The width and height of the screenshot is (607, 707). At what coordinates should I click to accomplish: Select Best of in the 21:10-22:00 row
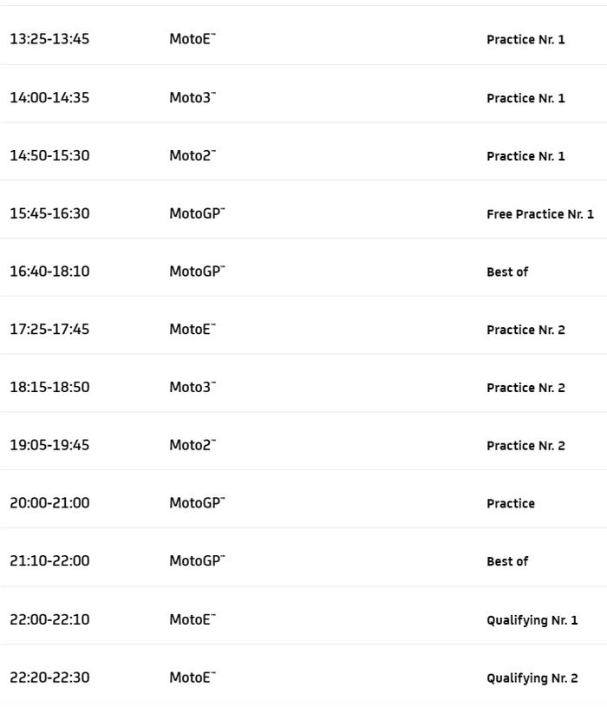(507, 561)
